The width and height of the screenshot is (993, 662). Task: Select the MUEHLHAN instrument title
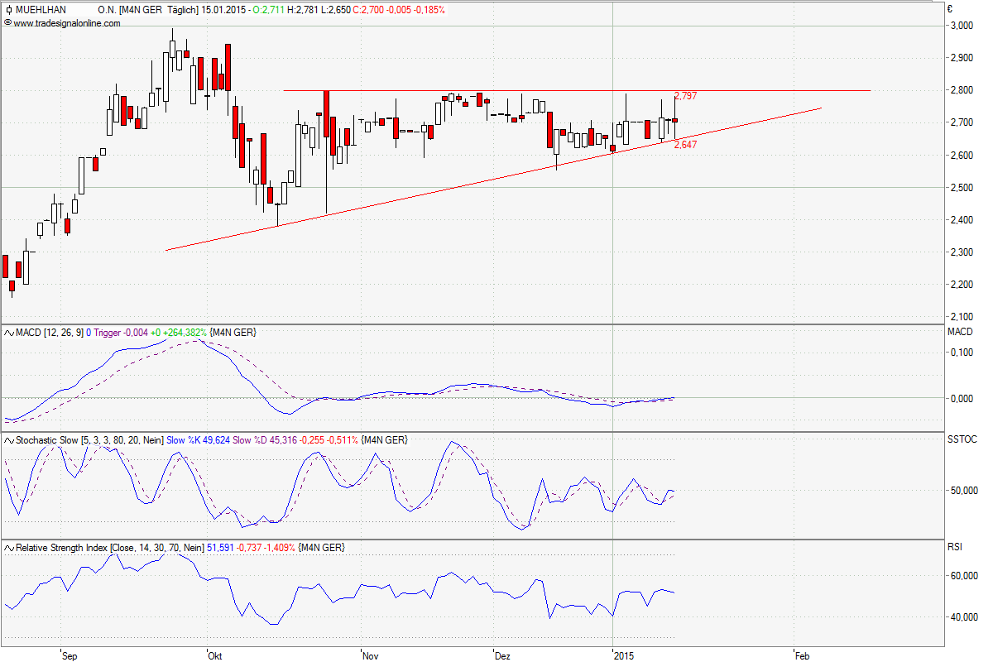(x=41, y=10)
